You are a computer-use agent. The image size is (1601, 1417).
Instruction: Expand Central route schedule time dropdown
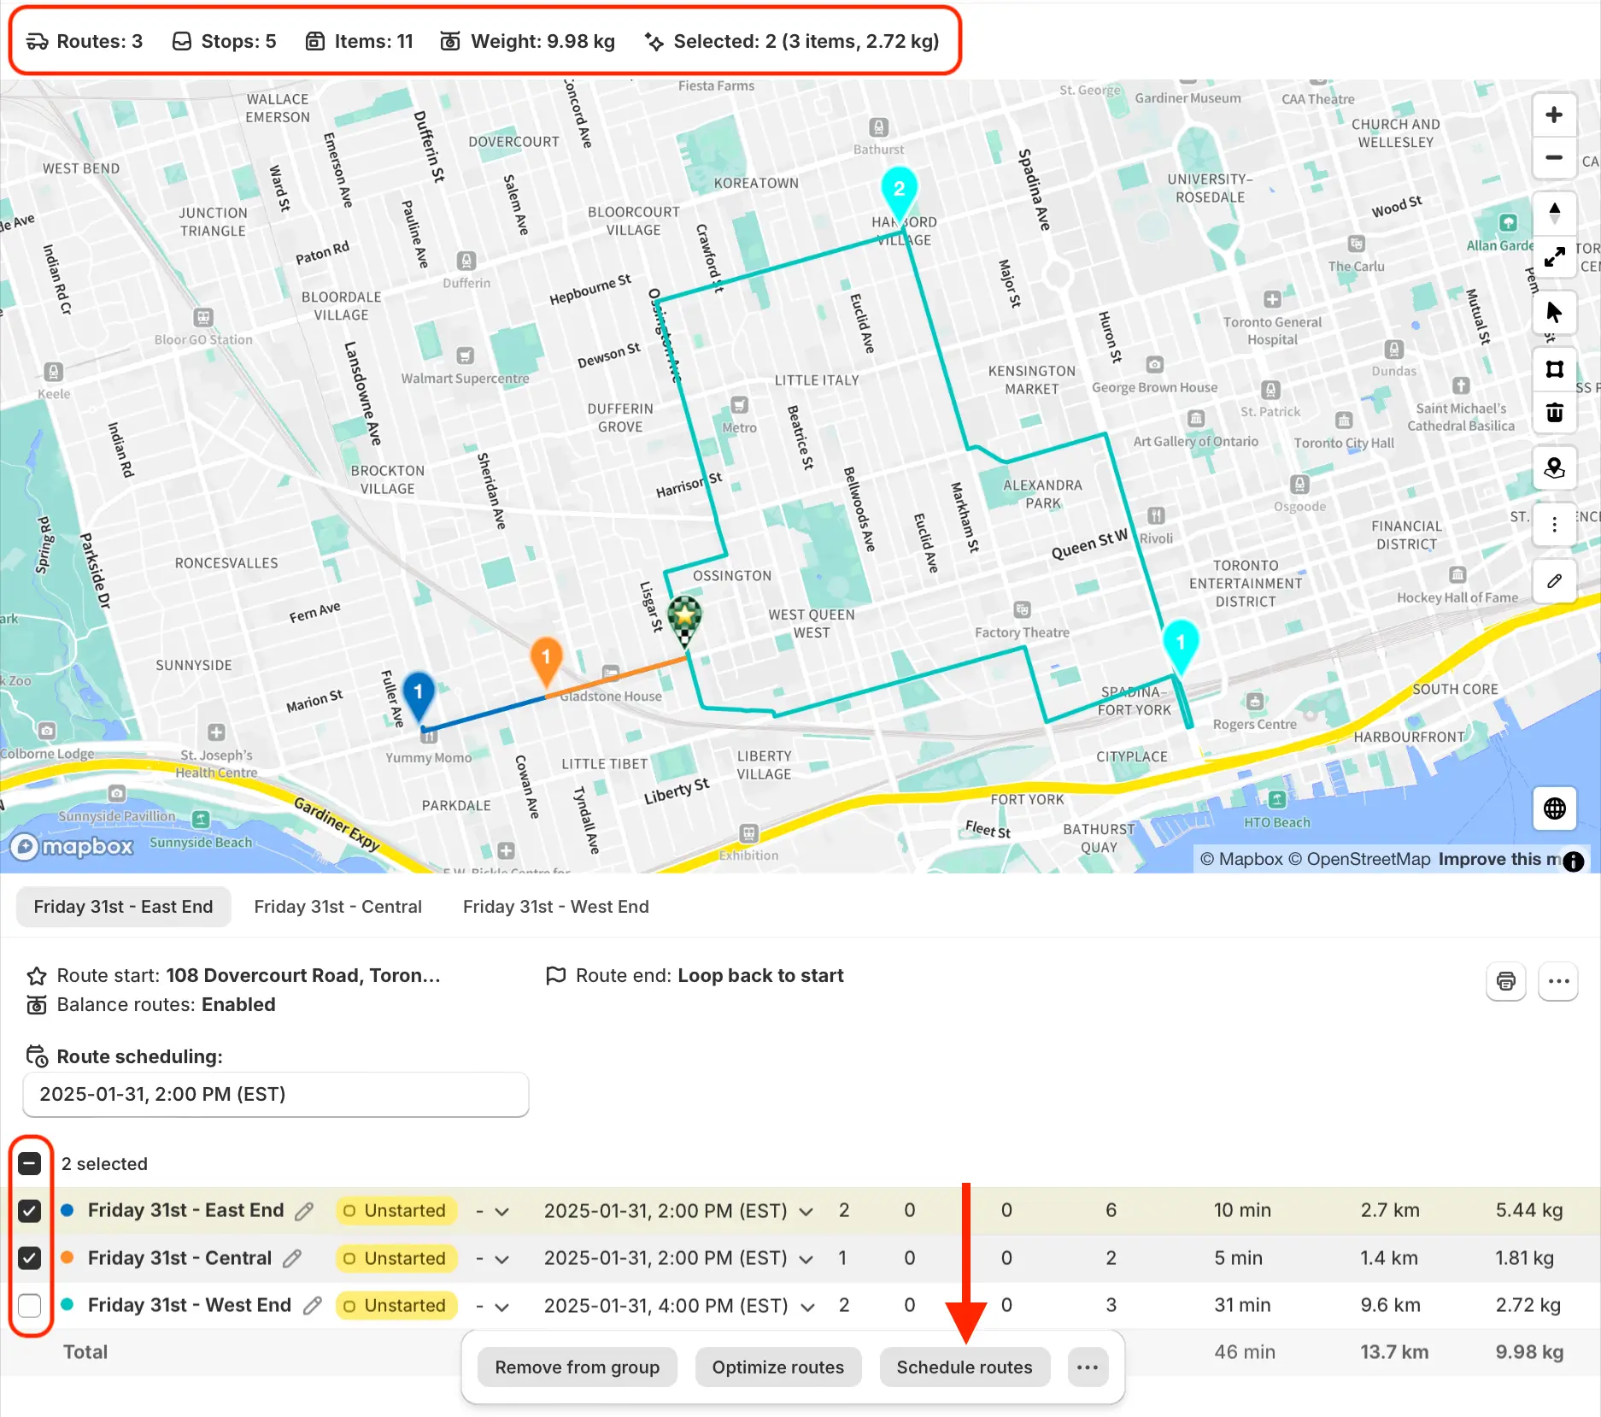pos(806,1259)
